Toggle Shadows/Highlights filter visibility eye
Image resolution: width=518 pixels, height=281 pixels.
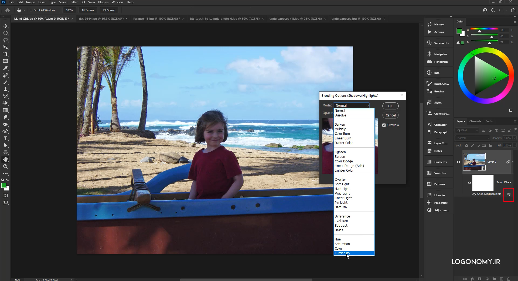[x=474, y=194]
